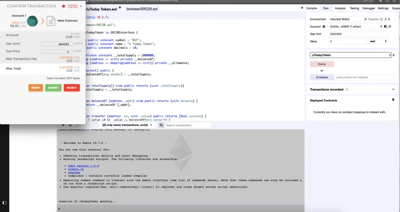Click the Gas Price field in MetaMask

click(57, 52)
